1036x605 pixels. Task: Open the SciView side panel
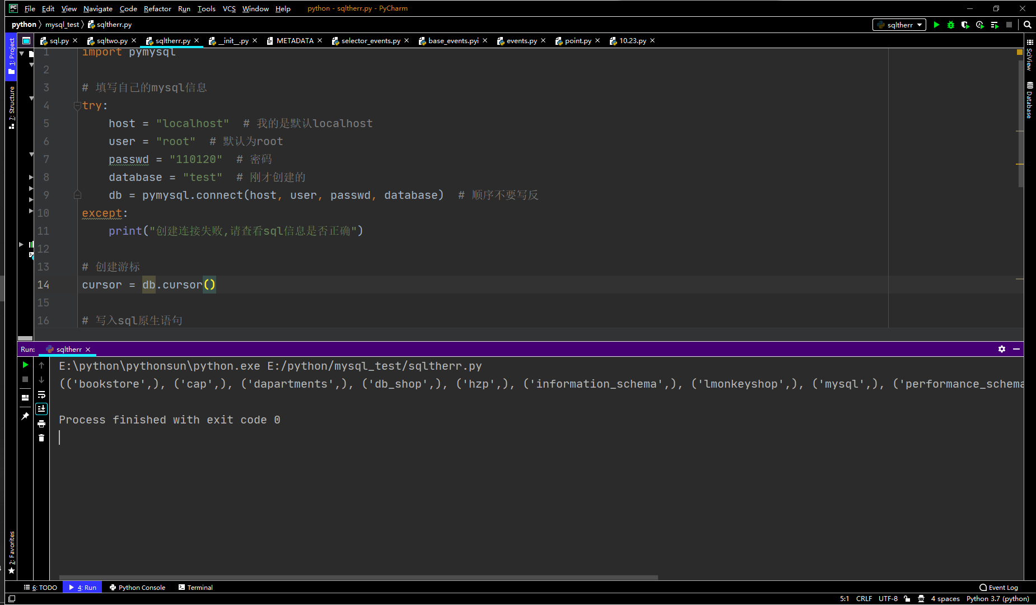click(1030, 55)
